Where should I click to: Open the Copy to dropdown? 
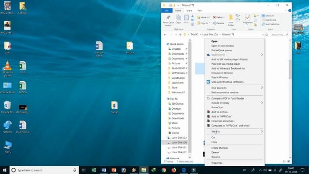pyautogui.click(x=204, y=23)
